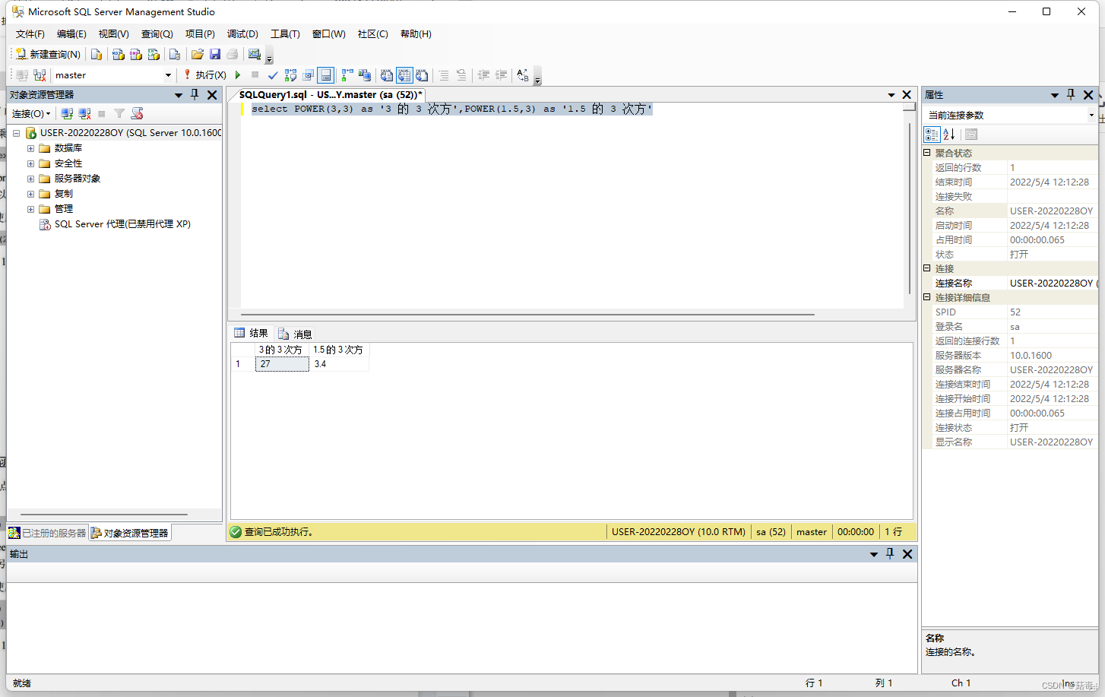
Task: Open file with the folder icon
Action: tap(198, 54)
